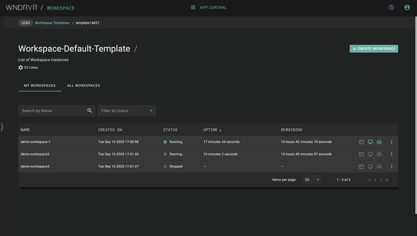This screenshot has height=236, width=417.
Task: Go to the last page arrow
Action: tap(387, 180)
